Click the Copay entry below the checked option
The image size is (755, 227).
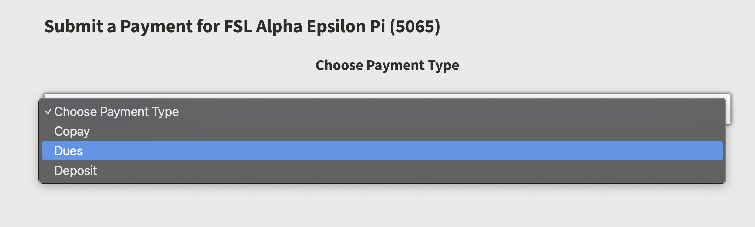(72, 131)
